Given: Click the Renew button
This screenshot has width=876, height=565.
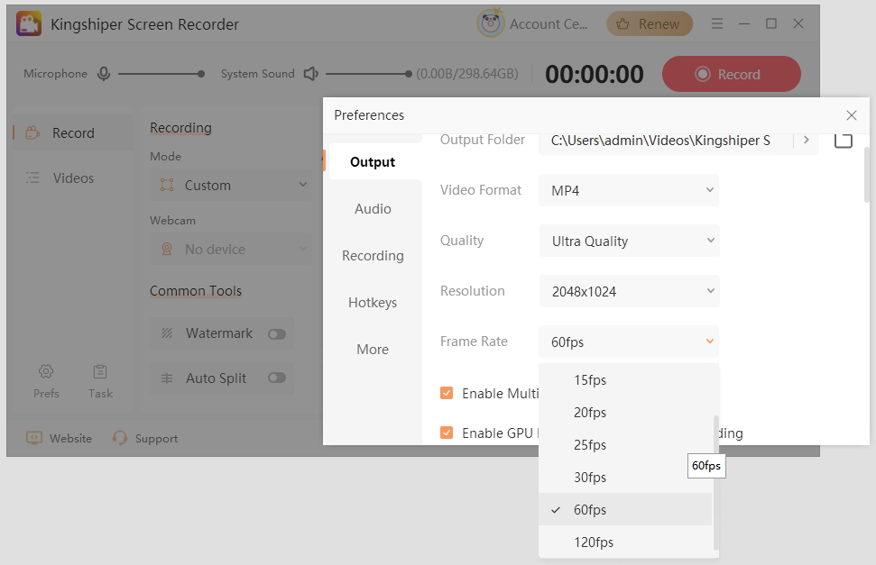Looking at the screenshot, I should pos(650,24).
